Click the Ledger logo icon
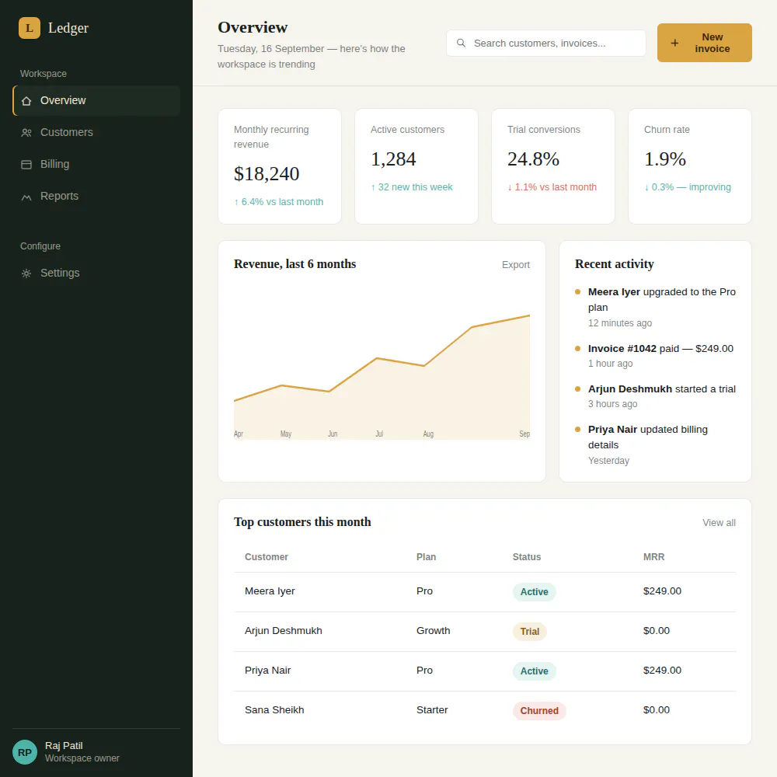Screen dimensions: 777x777 30,28
